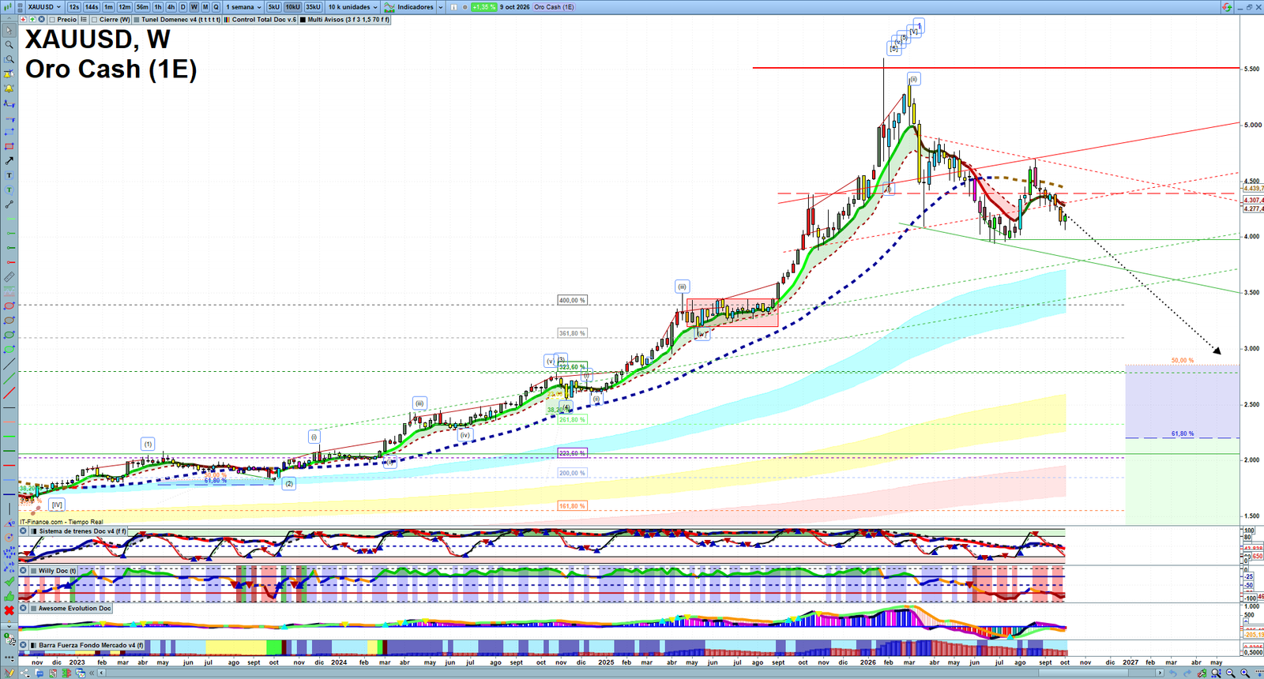Select the red ellipse drawing tool
Image resolution: width=1264 pixels, height=679 pixels.
pyautogui.click(x=9, y=306)
